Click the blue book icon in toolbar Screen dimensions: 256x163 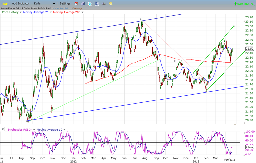point(83,3)
